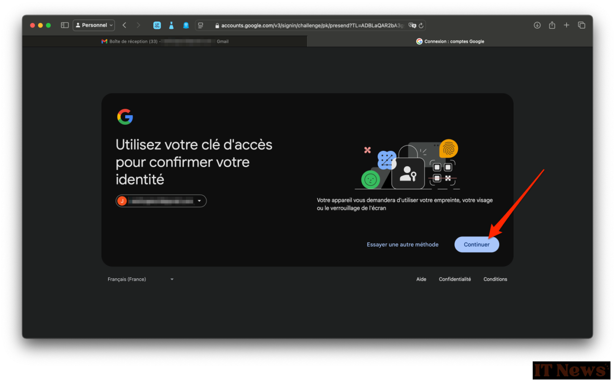
Task: Open the Conditions link
Action: coord(495,279)
